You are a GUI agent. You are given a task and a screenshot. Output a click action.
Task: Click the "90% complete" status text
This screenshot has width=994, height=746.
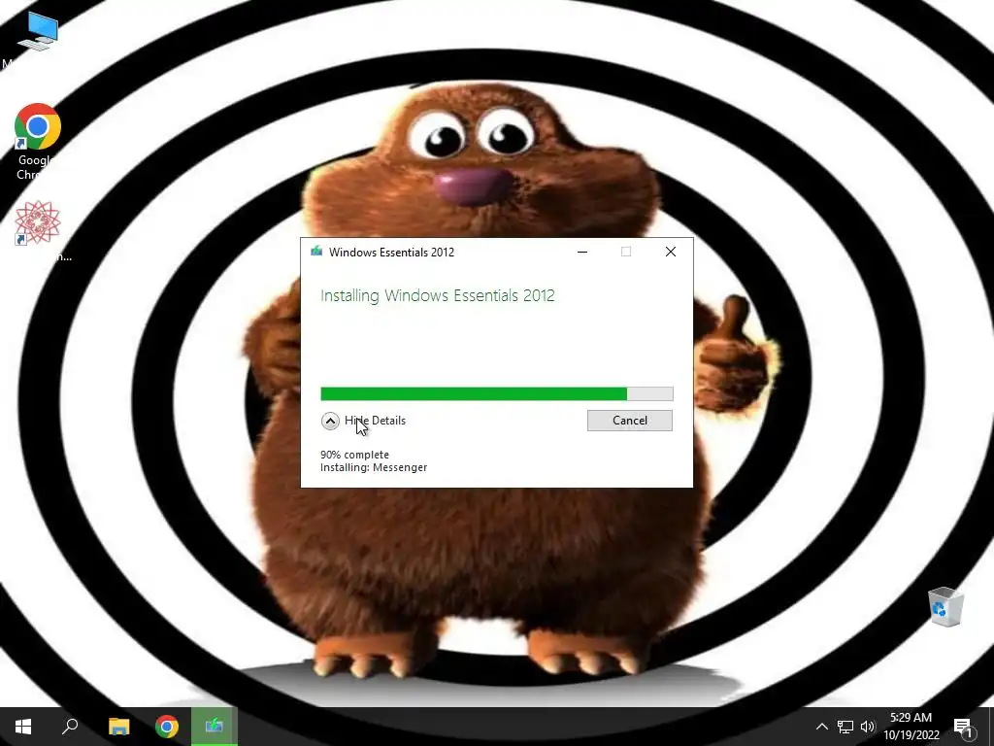pos(355,455)
